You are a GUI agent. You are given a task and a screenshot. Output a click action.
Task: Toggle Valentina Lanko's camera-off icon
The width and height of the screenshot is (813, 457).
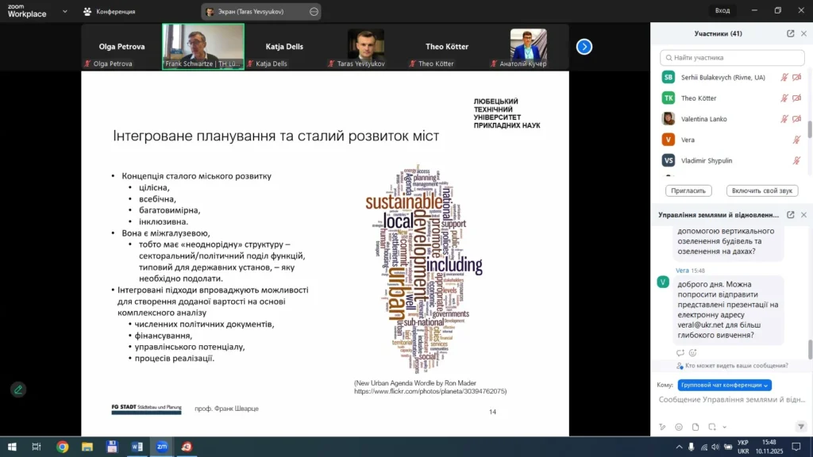click(x=796, y=119)
